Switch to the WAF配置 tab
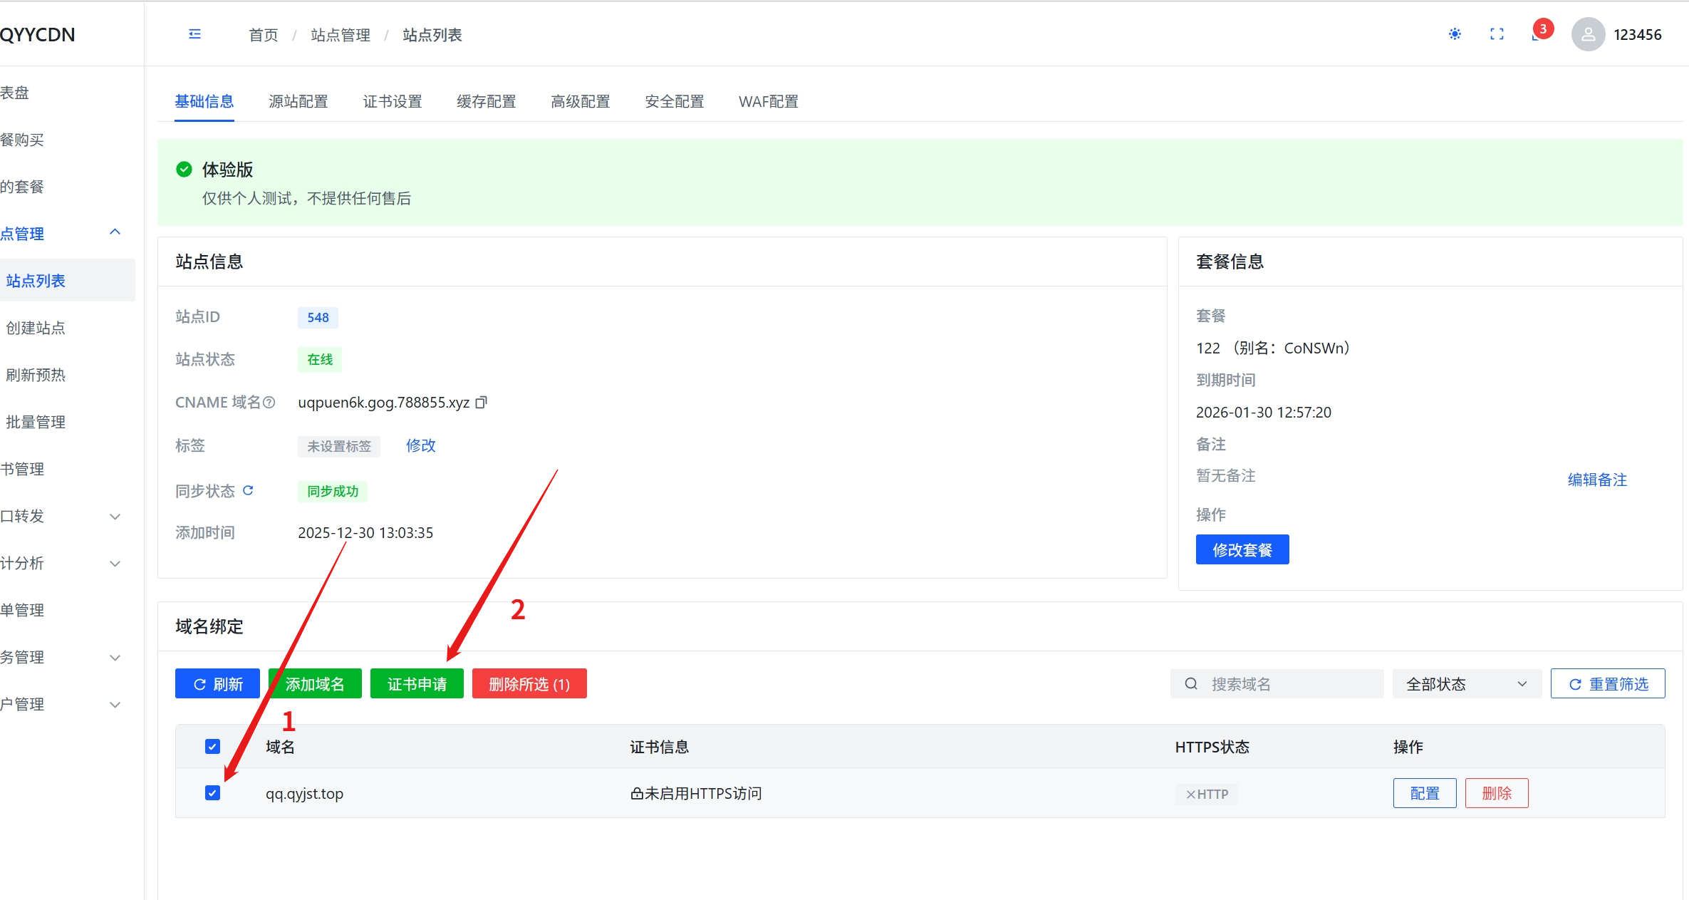 [x=768, y=102]
